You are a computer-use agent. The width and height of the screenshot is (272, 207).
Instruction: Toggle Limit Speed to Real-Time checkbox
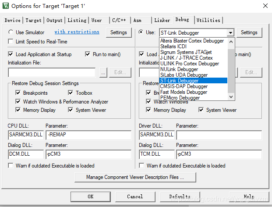(11, 42)
